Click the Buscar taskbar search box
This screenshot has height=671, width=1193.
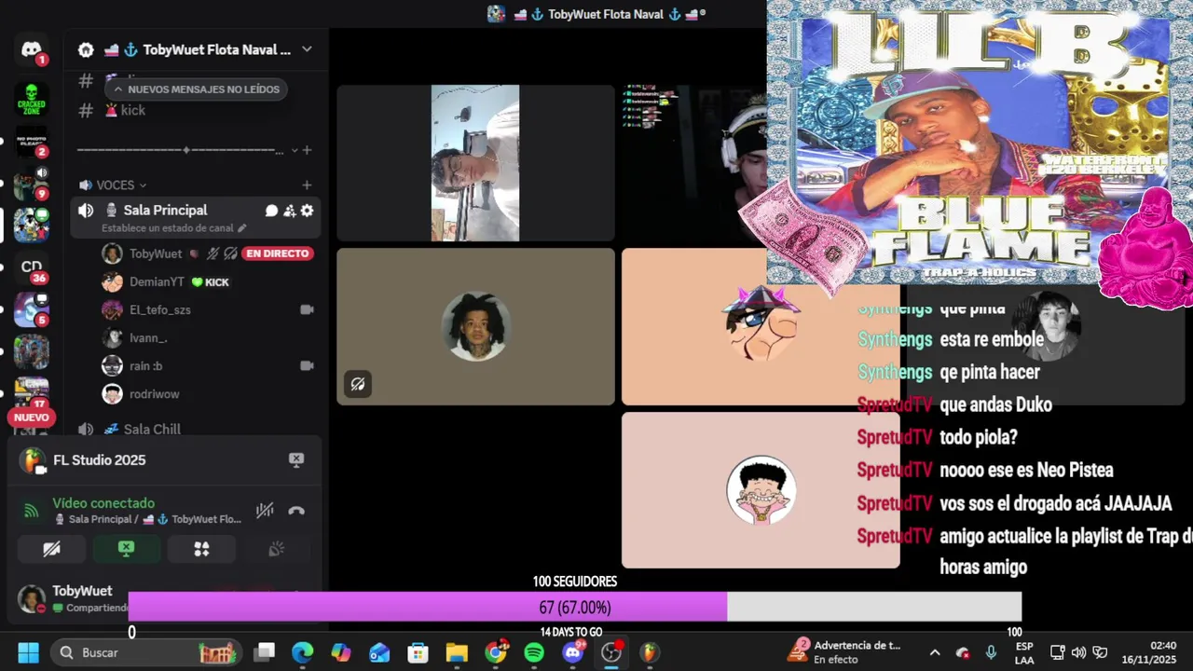tap(146, 652)
